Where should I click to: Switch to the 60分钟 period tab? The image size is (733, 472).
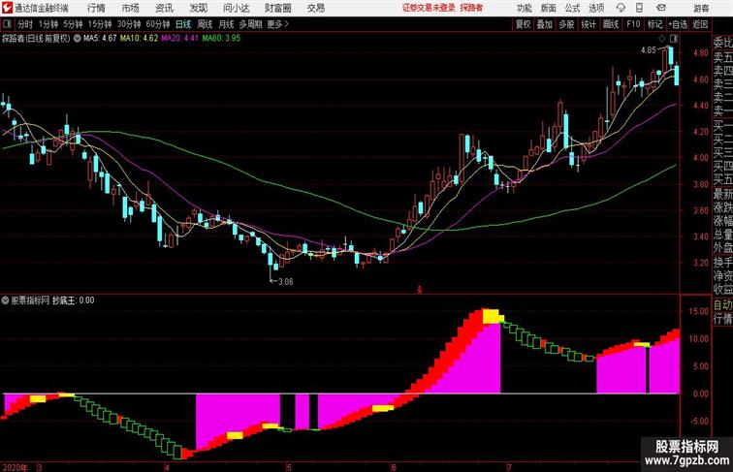point(158,24)
